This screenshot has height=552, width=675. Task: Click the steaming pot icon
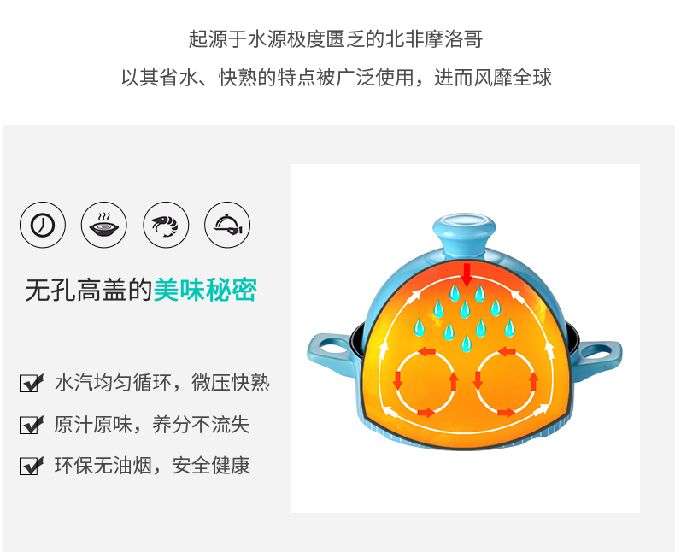[x=103, y=225]
